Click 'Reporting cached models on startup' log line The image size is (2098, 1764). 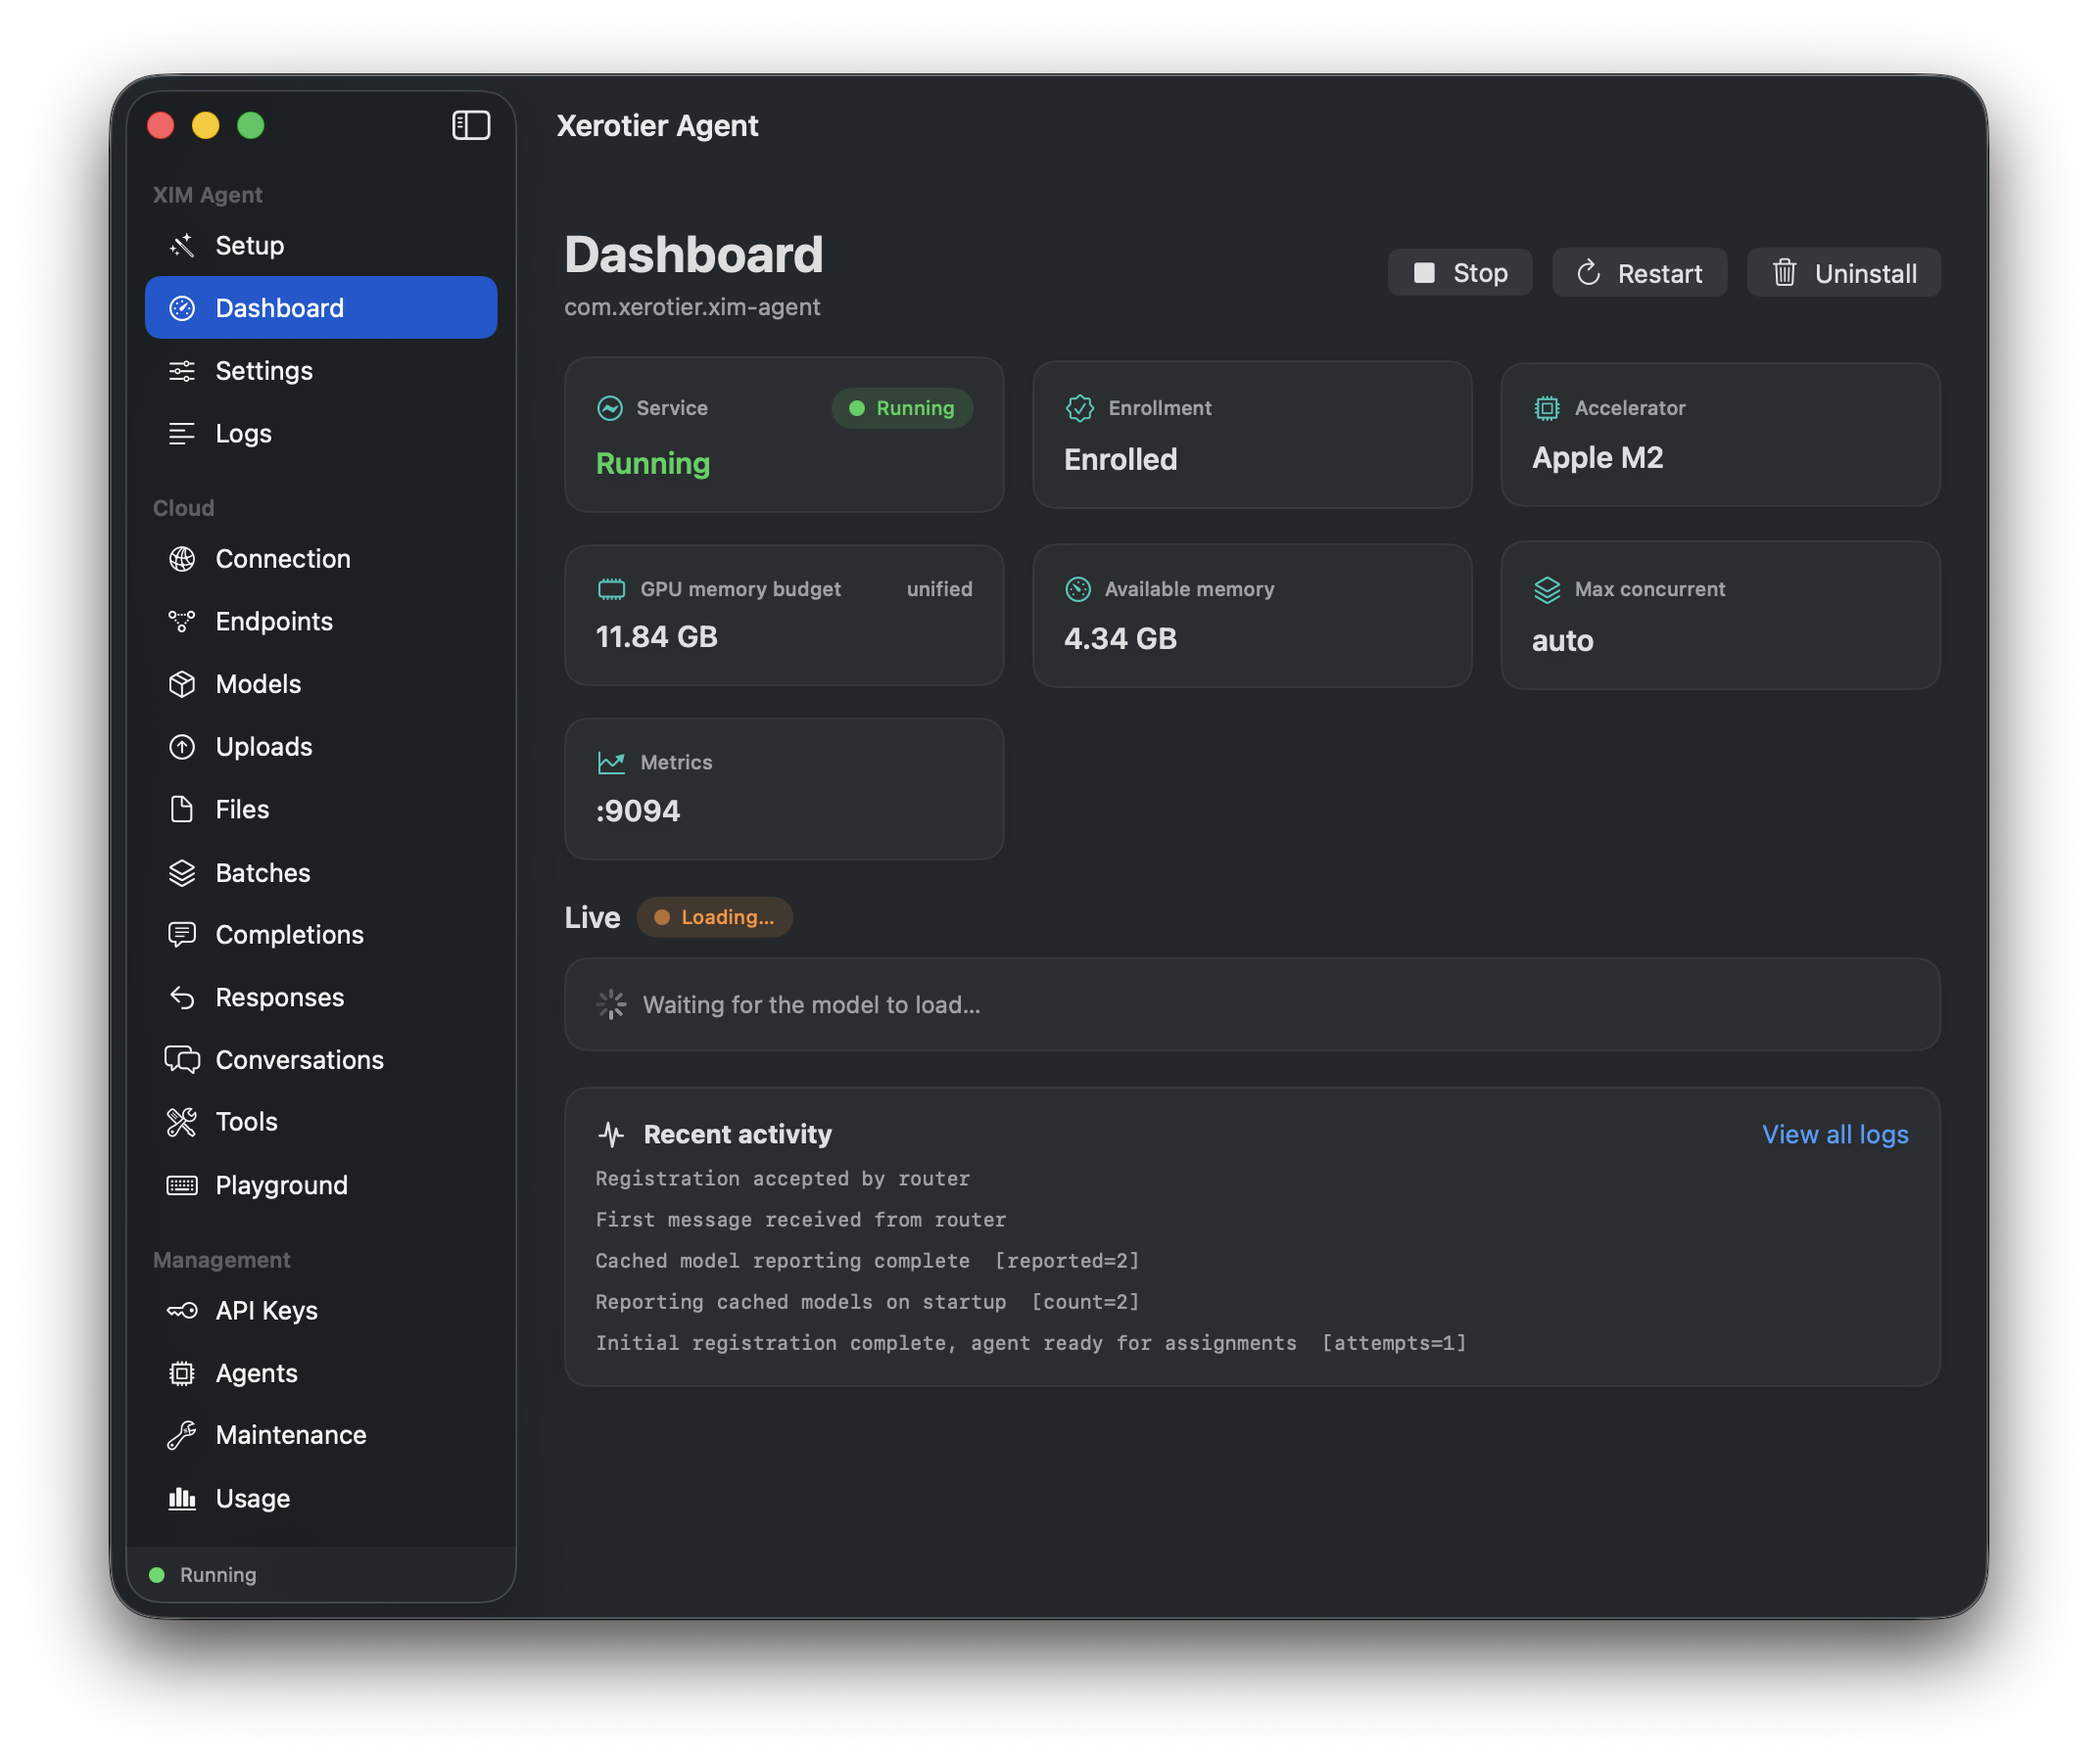tap(867, 1302)
